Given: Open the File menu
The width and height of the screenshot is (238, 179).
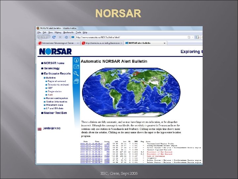Looking at the screenshot, I should [39, 32].
